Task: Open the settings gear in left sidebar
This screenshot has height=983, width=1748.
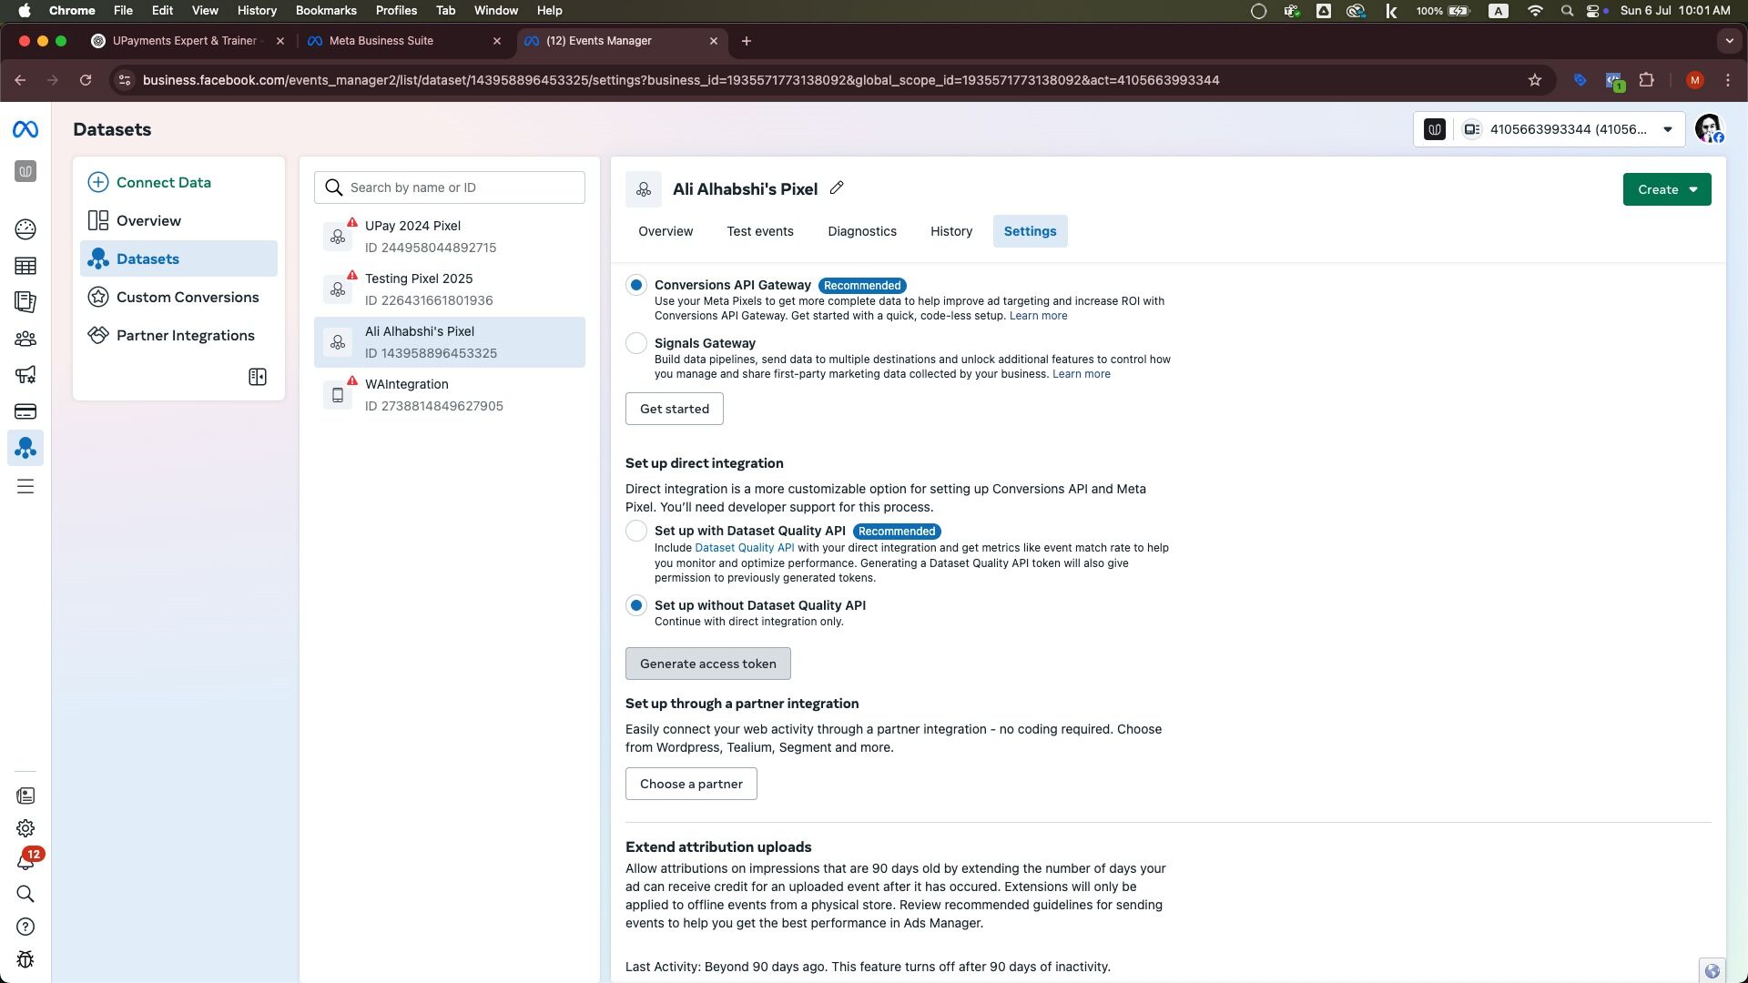Action: 25,828
